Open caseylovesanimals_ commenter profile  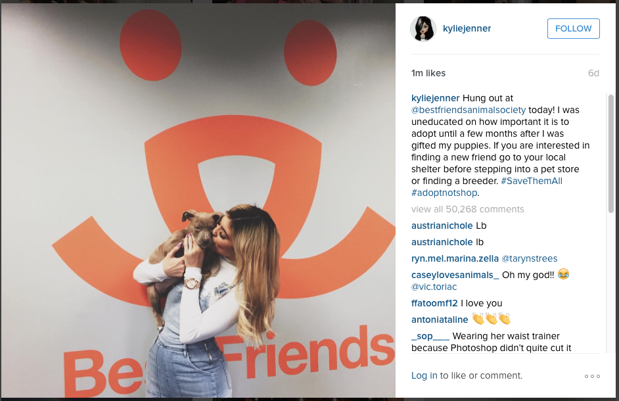click(x=455, y=275)
